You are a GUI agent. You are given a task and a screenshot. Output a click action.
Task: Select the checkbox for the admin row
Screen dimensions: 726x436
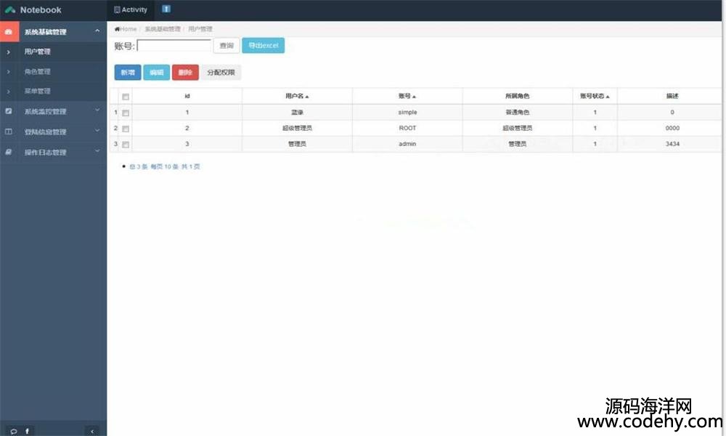click(126, 145)
